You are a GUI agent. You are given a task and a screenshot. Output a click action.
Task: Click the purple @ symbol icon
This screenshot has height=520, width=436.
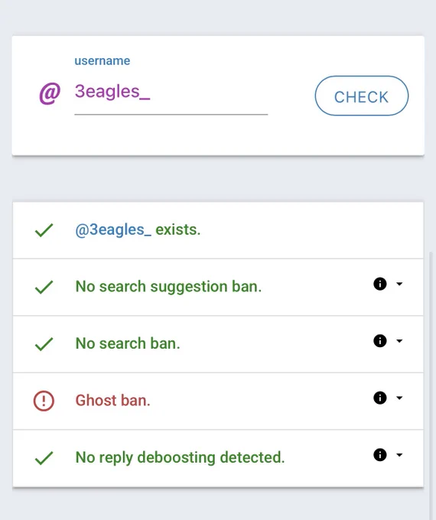click(50, 93)
